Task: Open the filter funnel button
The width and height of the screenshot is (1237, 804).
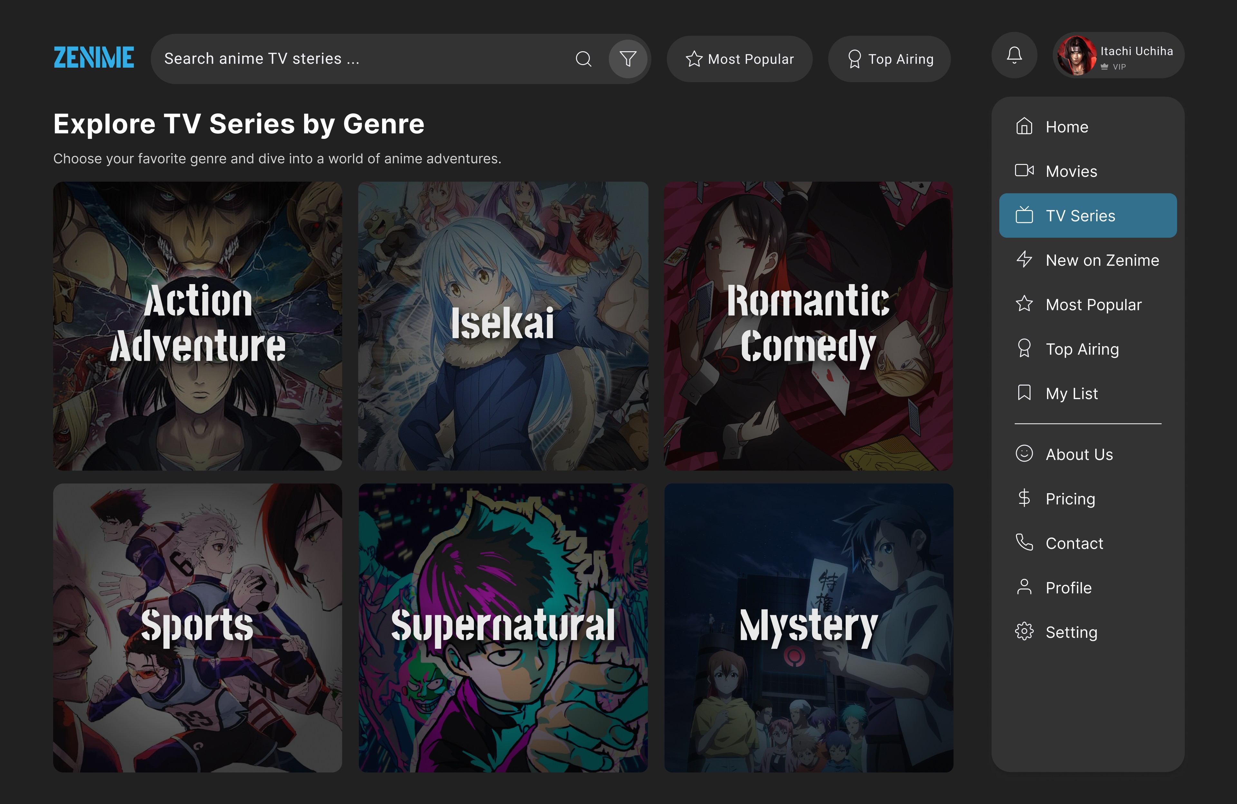Action: pyautogui.click(x=628, y=59)
